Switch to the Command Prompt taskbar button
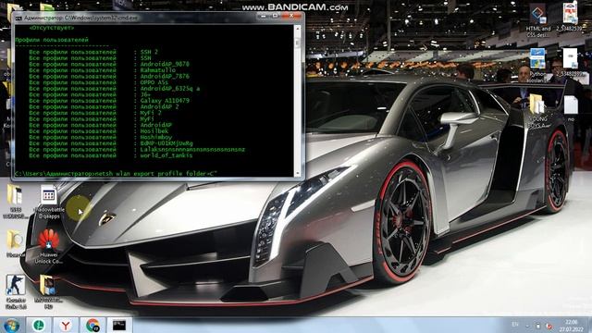592x333 pixels. click(119, 325)
